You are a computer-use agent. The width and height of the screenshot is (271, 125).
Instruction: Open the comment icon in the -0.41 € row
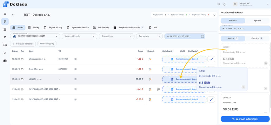point(159,90)
